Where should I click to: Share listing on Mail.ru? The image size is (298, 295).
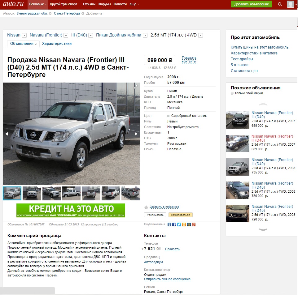click(189, 224)
